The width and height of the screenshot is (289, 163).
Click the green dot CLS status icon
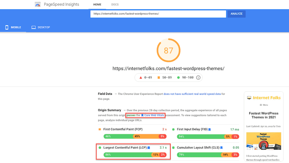[x=173, y=148]
